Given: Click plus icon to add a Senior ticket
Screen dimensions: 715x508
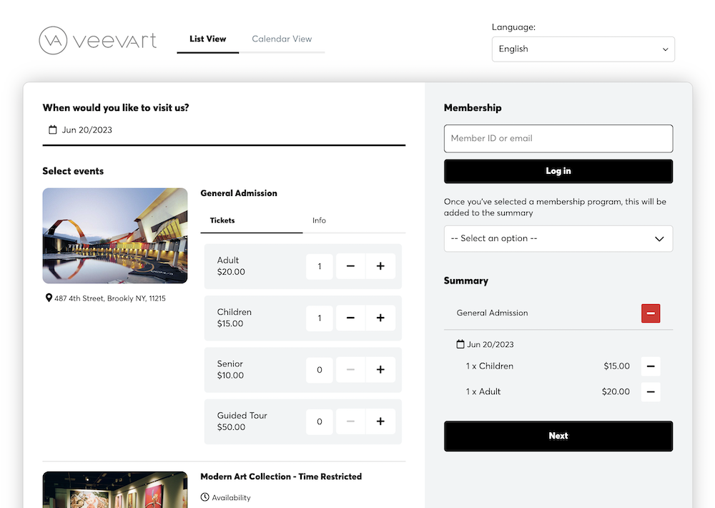Looking at the screenshot, I should (x=380, y=370).
